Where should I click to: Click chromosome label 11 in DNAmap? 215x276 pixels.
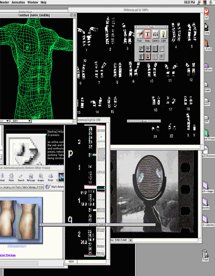click(x=170, y=81)
